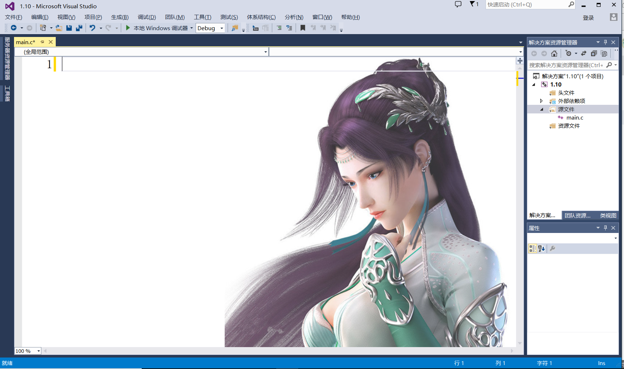The image size is (624, 369).
Task: Open the feedback speech bubble icon
Action: 458,4
